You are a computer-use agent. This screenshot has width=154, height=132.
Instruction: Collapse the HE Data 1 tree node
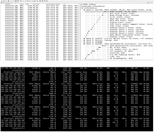[x=82, y=10]
